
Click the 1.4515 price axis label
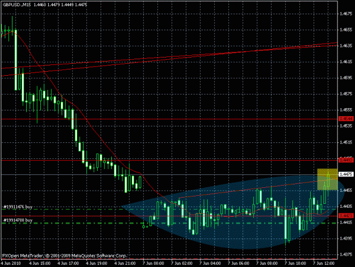click(346, 142)
